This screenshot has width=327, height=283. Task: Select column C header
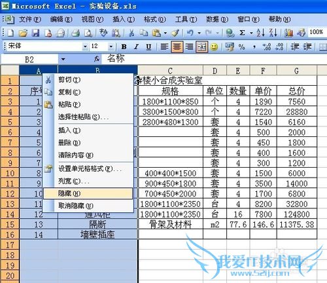tap(171, 71)
